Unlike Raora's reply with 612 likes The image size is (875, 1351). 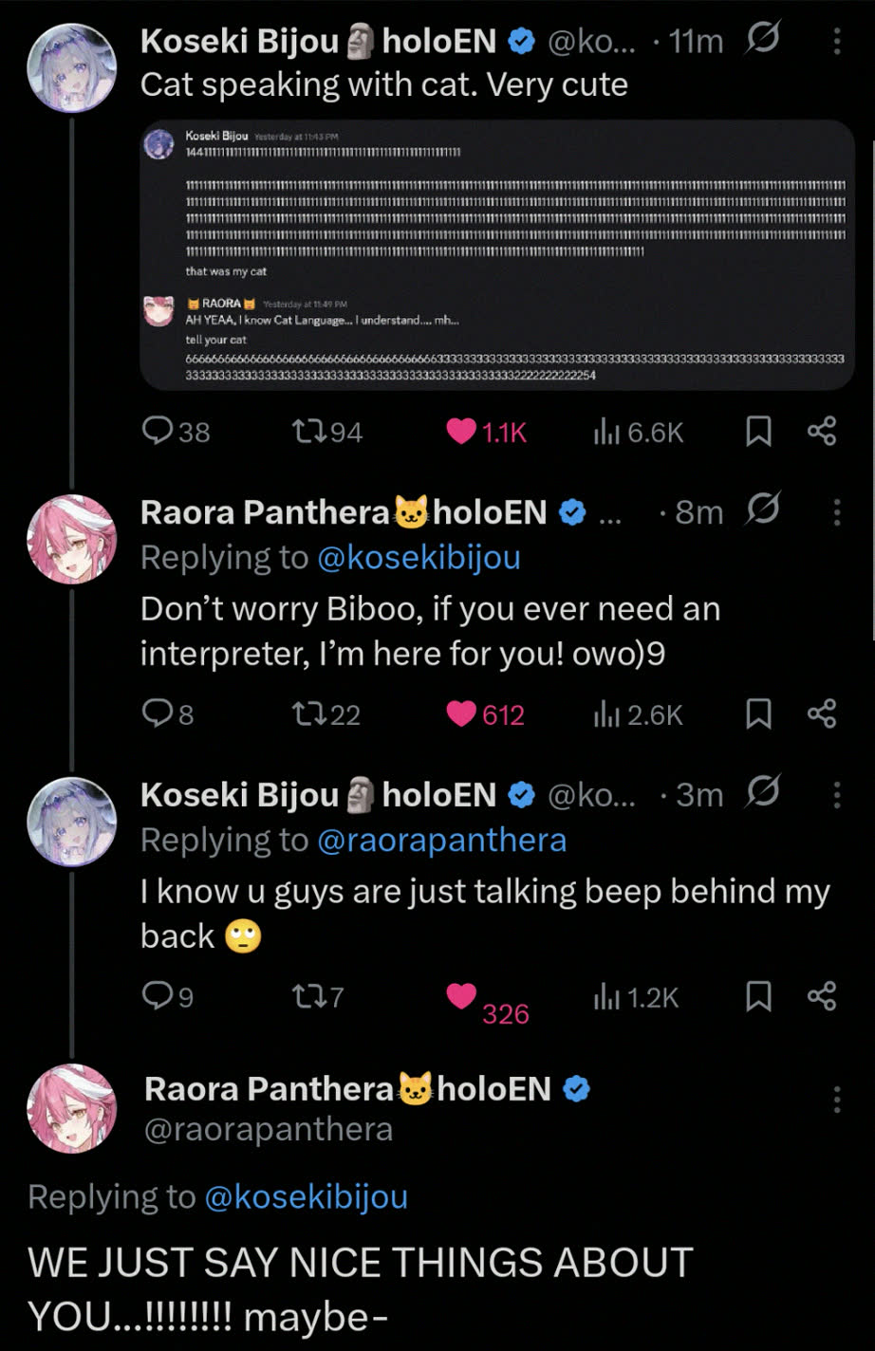461,714
